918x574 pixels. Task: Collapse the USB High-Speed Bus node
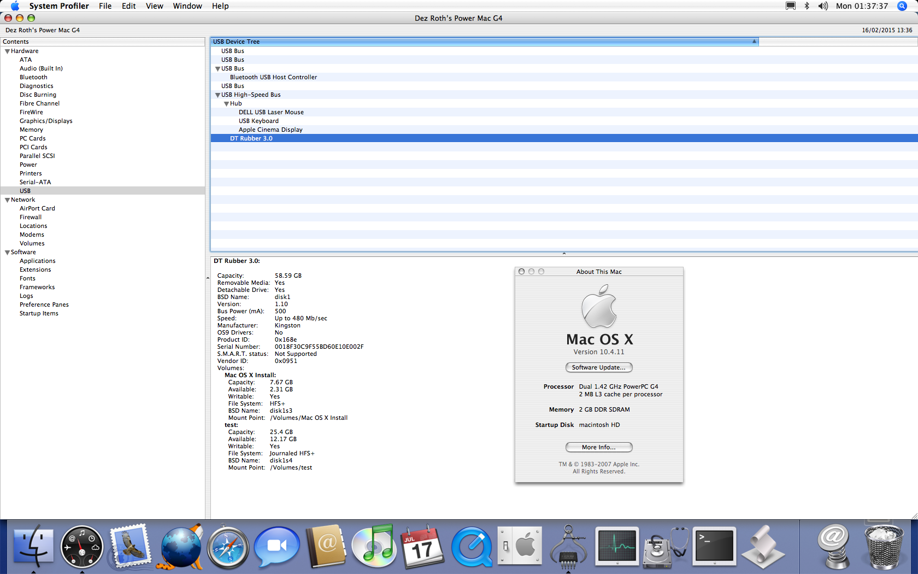click(x=217, y=95)
